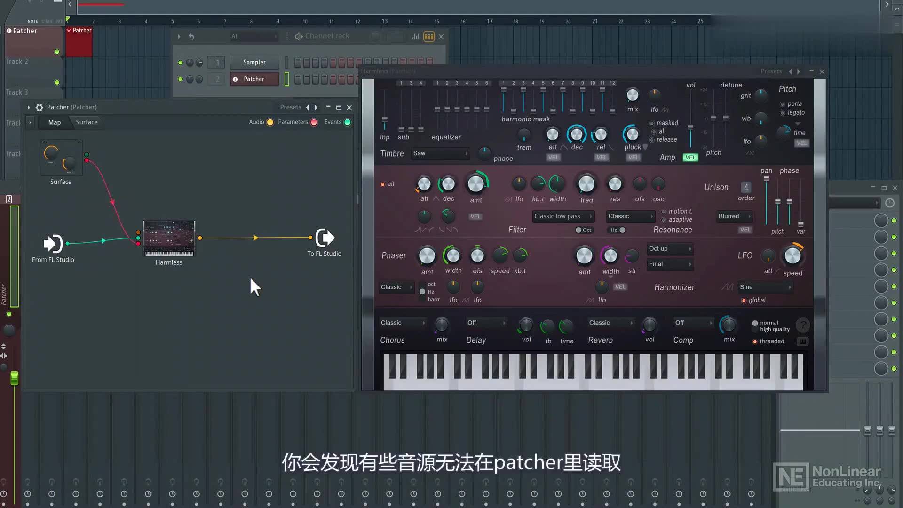Click the "To FL Studio" output node
Image resolution: width=903 pixels, height=508 pixels.
coord(324,238)
